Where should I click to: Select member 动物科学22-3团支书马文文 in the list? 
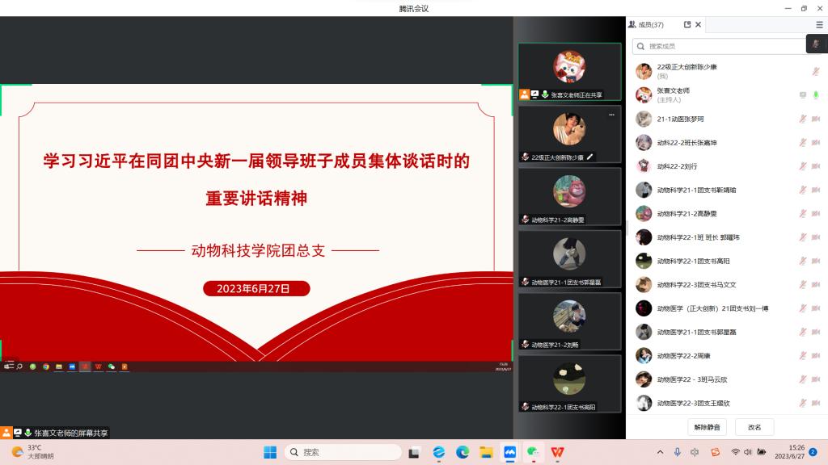click(695, 284)
